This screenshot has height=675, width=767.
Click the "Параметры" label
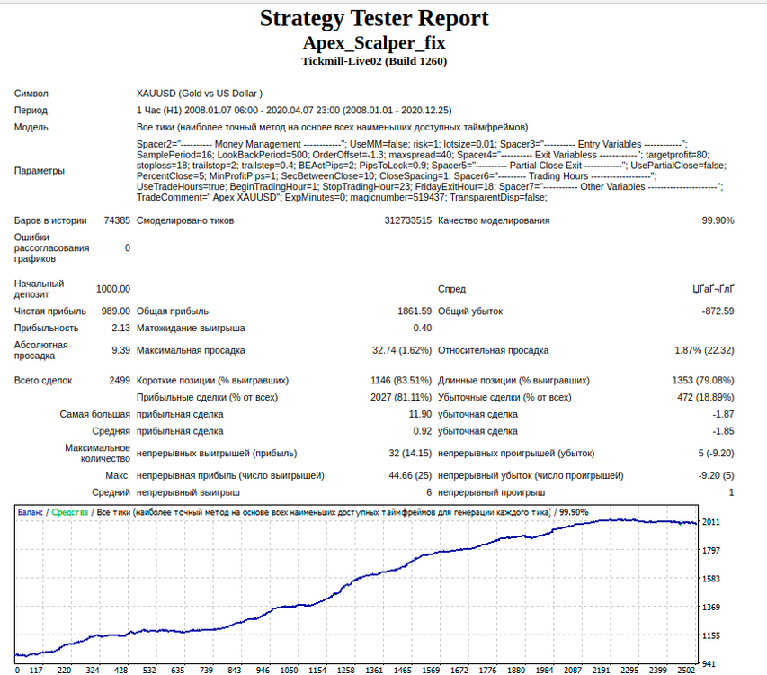coord(40,171)
